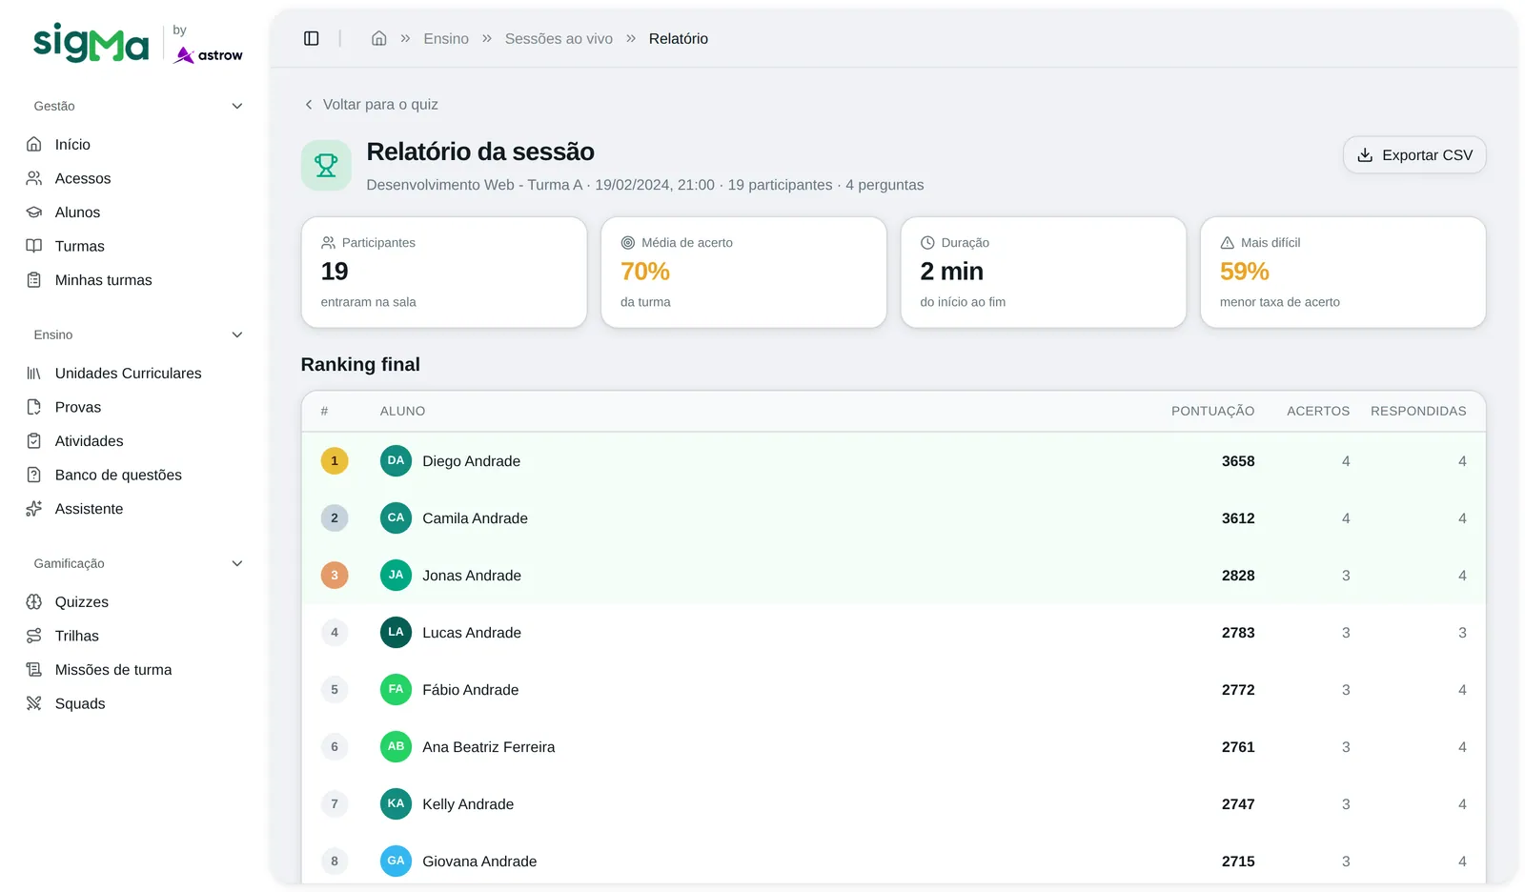This screenshot has height=892, width=1525.
Task: Click the astrow brand logo
Action: coord(209,55)
